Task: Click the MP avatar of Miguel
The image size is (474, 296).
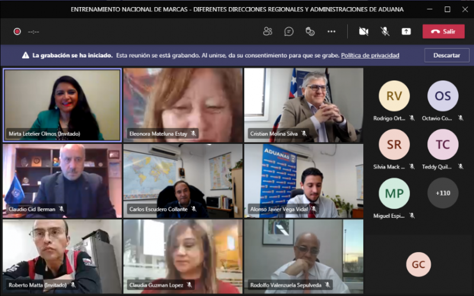Action: (394, 194)
